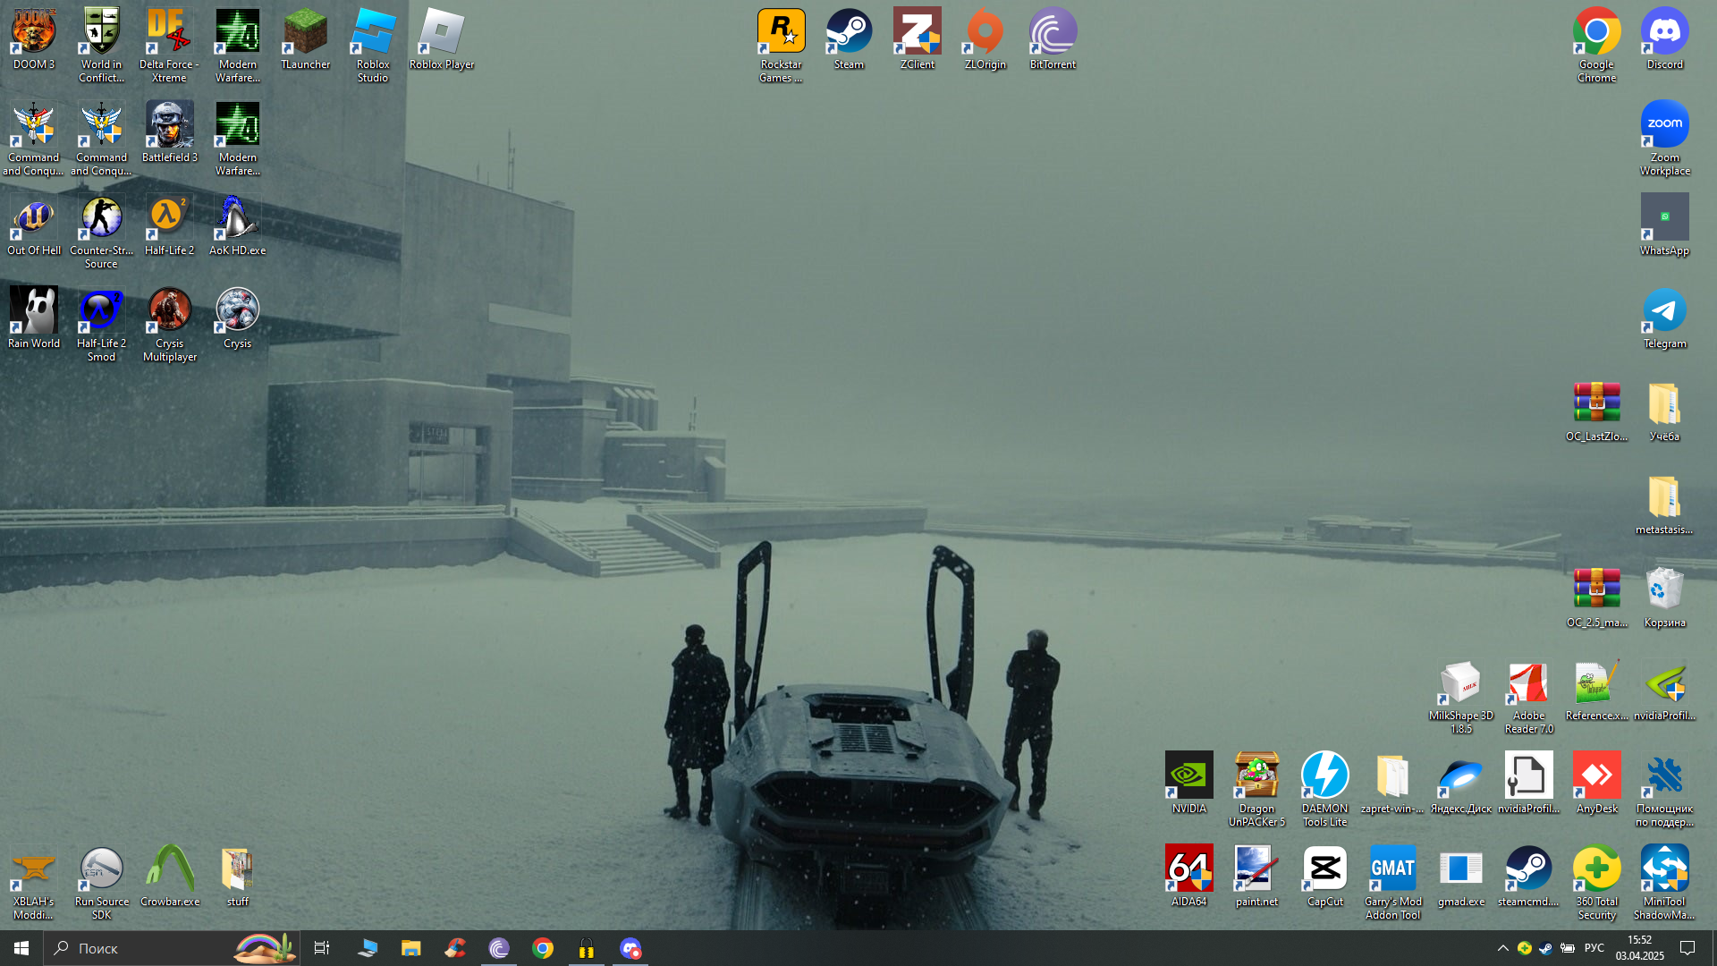Open Out Of Hell shortcut
Image resolution: width=1717 pixels, height=966 pixels.
click(33, 226)
